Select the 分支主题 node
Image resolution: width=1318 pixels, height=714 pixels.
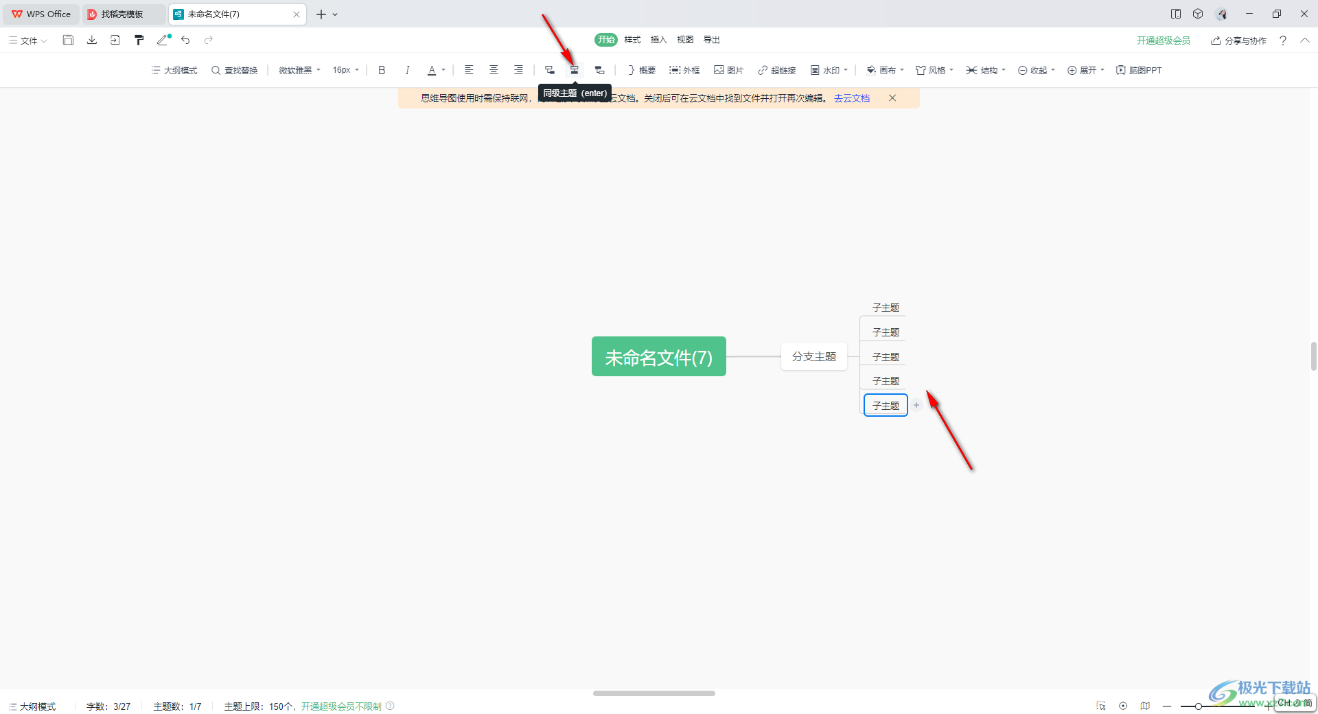pos(814,356)
